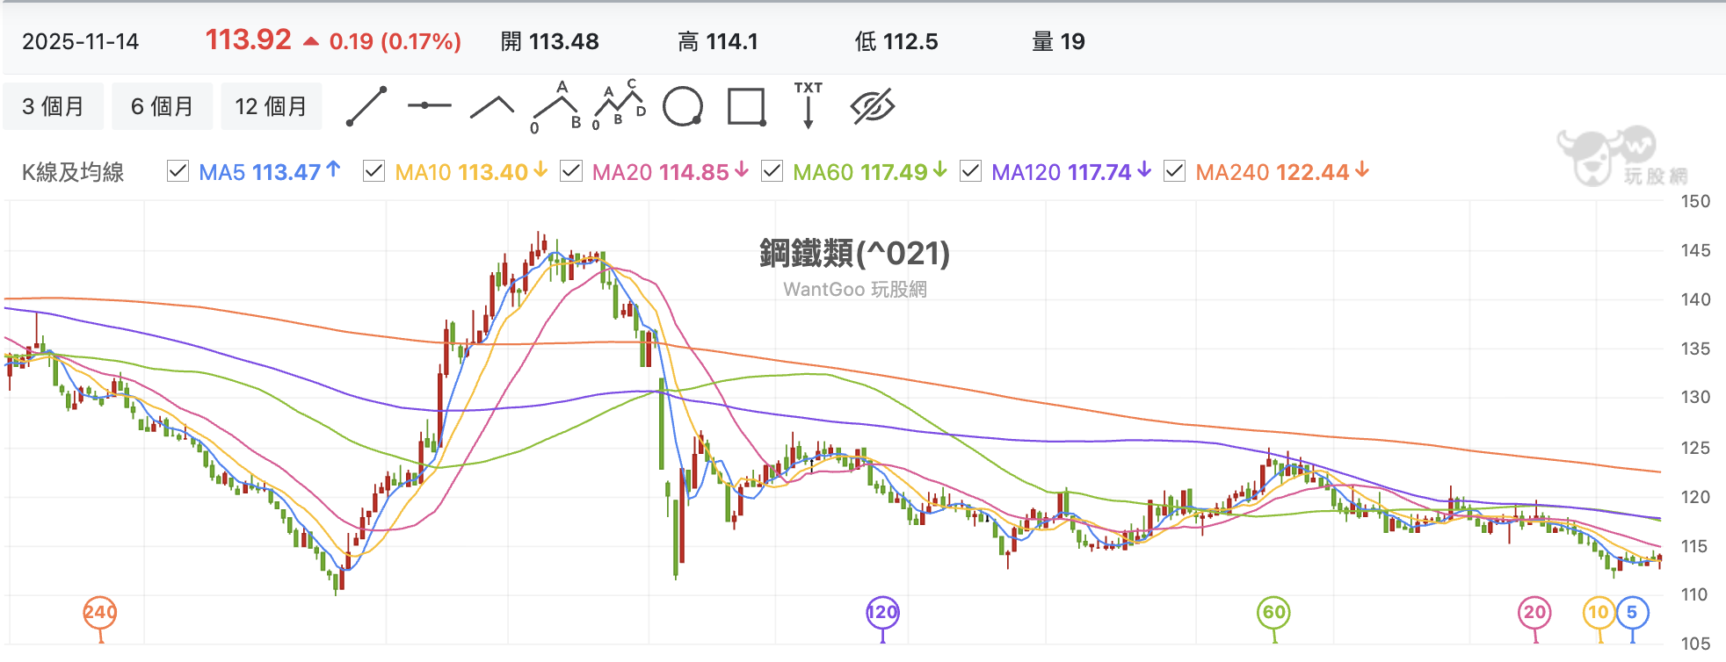
Task: Click the 150 price axis label
Action: click(x=1695, y=201)
